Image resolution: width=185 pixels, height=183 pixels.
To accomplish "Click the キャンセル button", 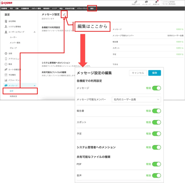I will pyautogui.click(x=138, y=73).
